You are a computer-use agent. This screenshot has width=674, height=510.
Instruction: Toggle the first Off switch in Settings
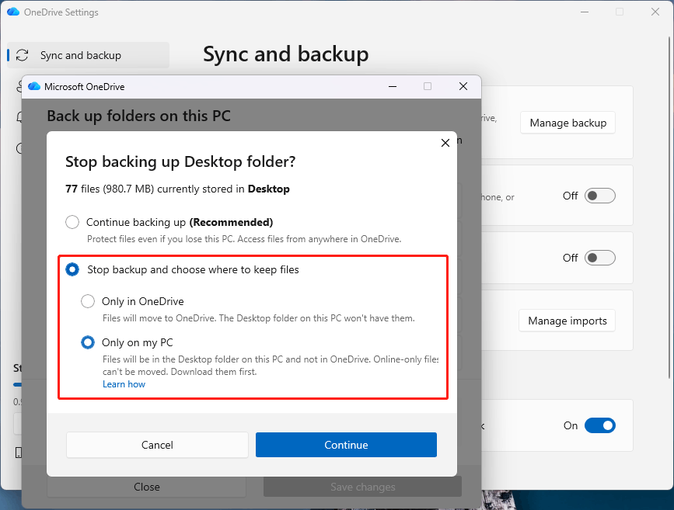(600, 196)
